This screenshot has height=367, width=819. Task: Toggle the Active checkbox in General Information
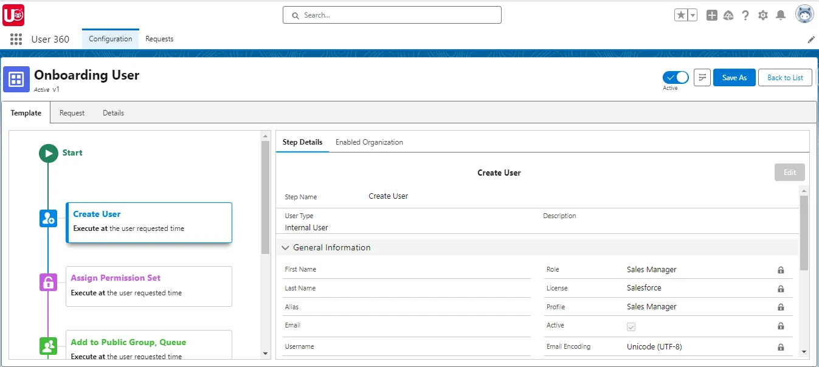(x=631, y=326)
